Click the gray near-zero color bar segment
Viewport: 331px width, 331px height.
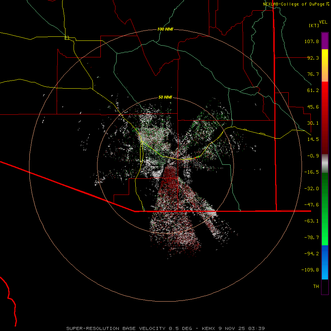pos(325,163)
